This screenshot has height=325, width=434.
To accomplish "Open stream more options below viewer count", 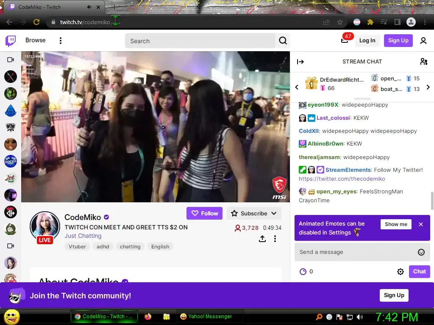I will [275, 239].
